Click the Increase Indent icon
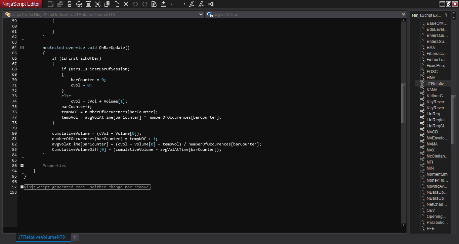Image resolution: width=459 pixels, height=244 pixels. [182, 4]
